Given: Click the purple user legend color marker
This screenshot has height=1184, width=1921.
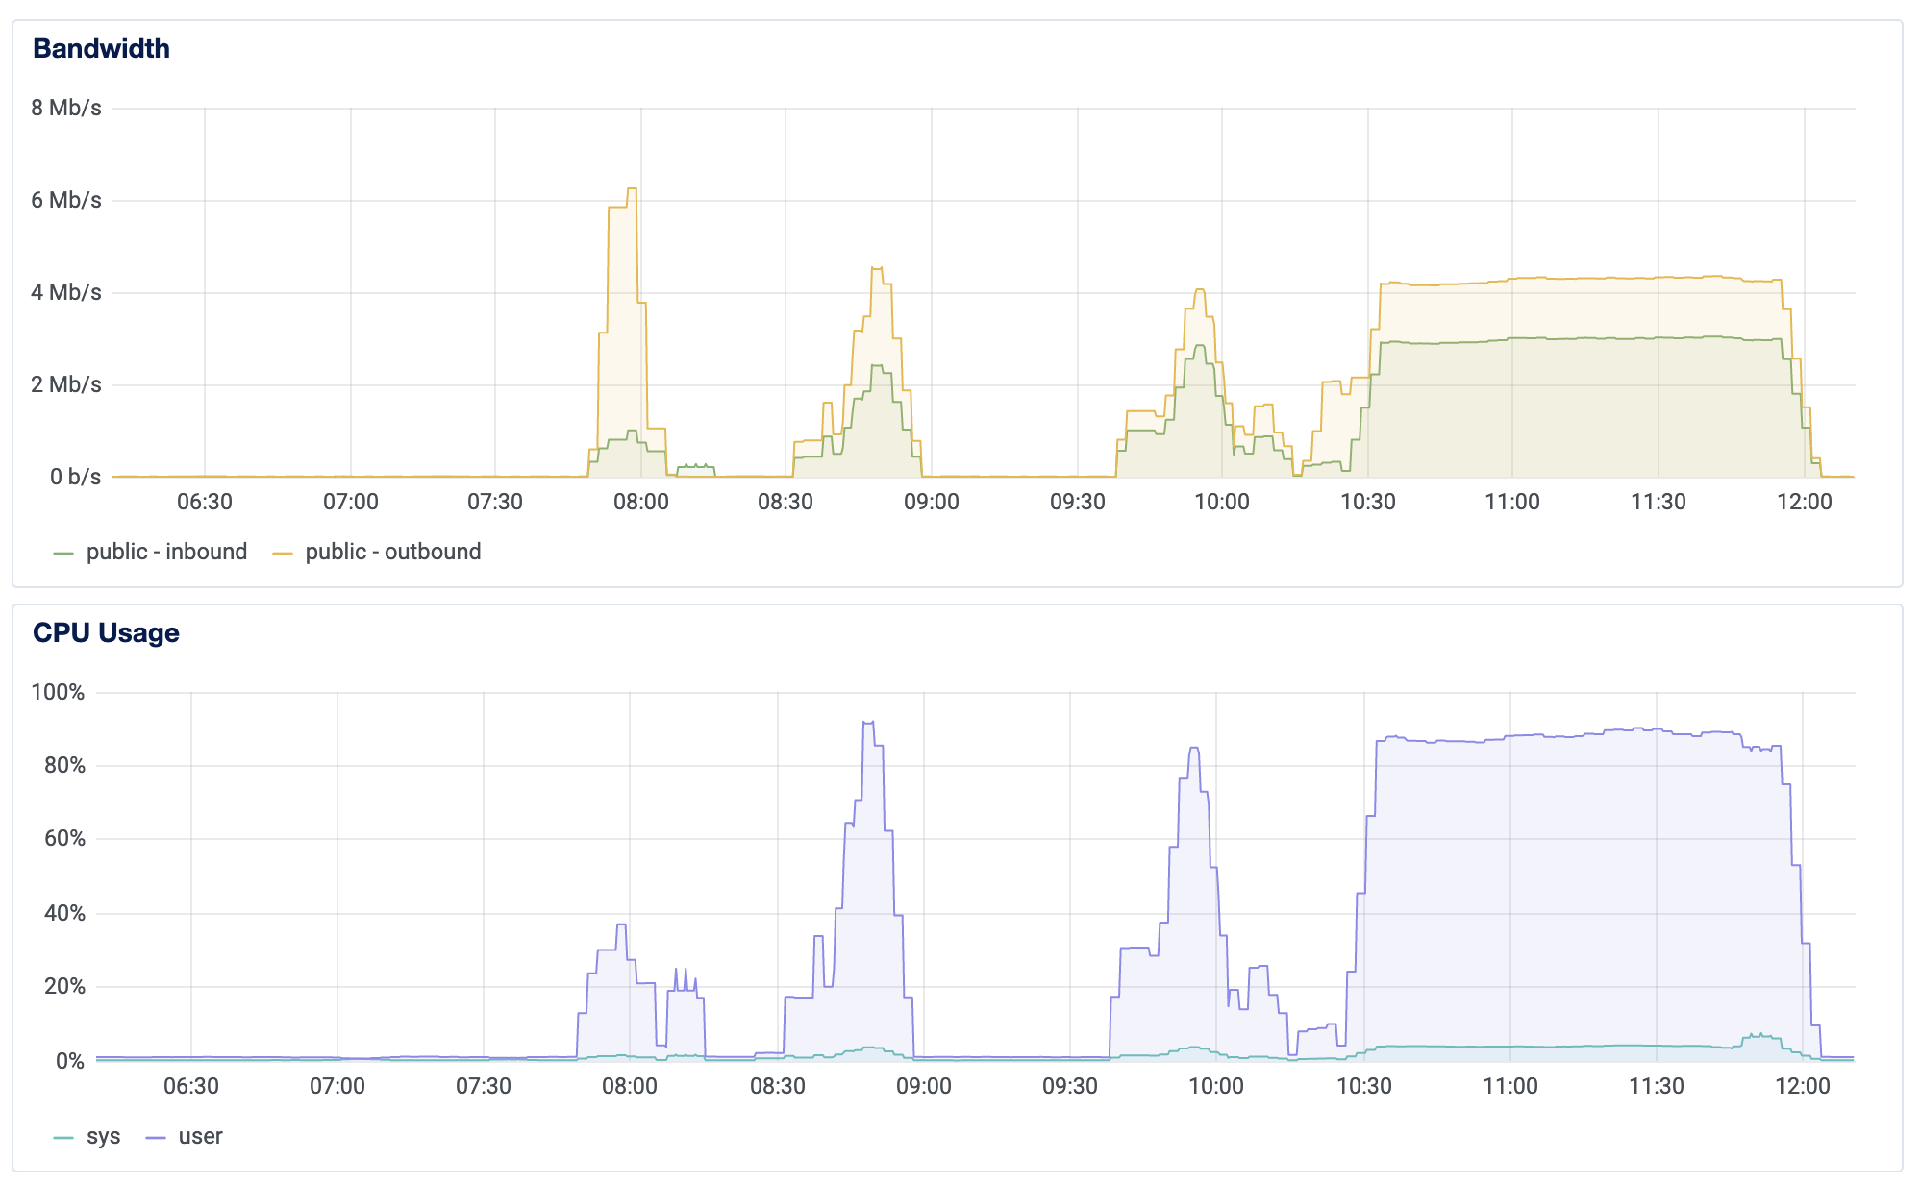Looking at the screenshot, I should click(156, 1138).
